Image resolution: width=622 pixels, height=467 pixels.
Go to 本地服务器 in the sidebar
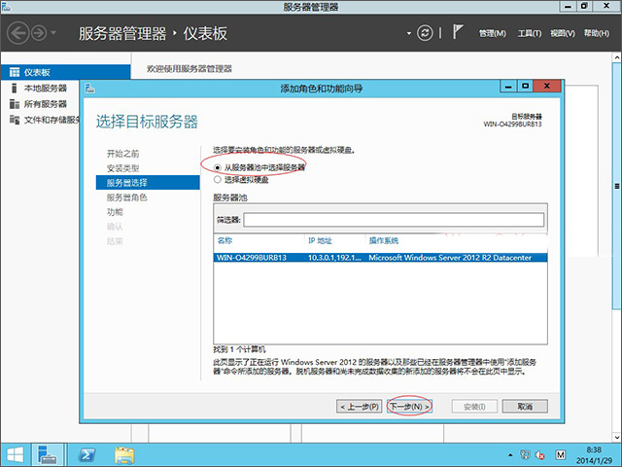[45, 89]
